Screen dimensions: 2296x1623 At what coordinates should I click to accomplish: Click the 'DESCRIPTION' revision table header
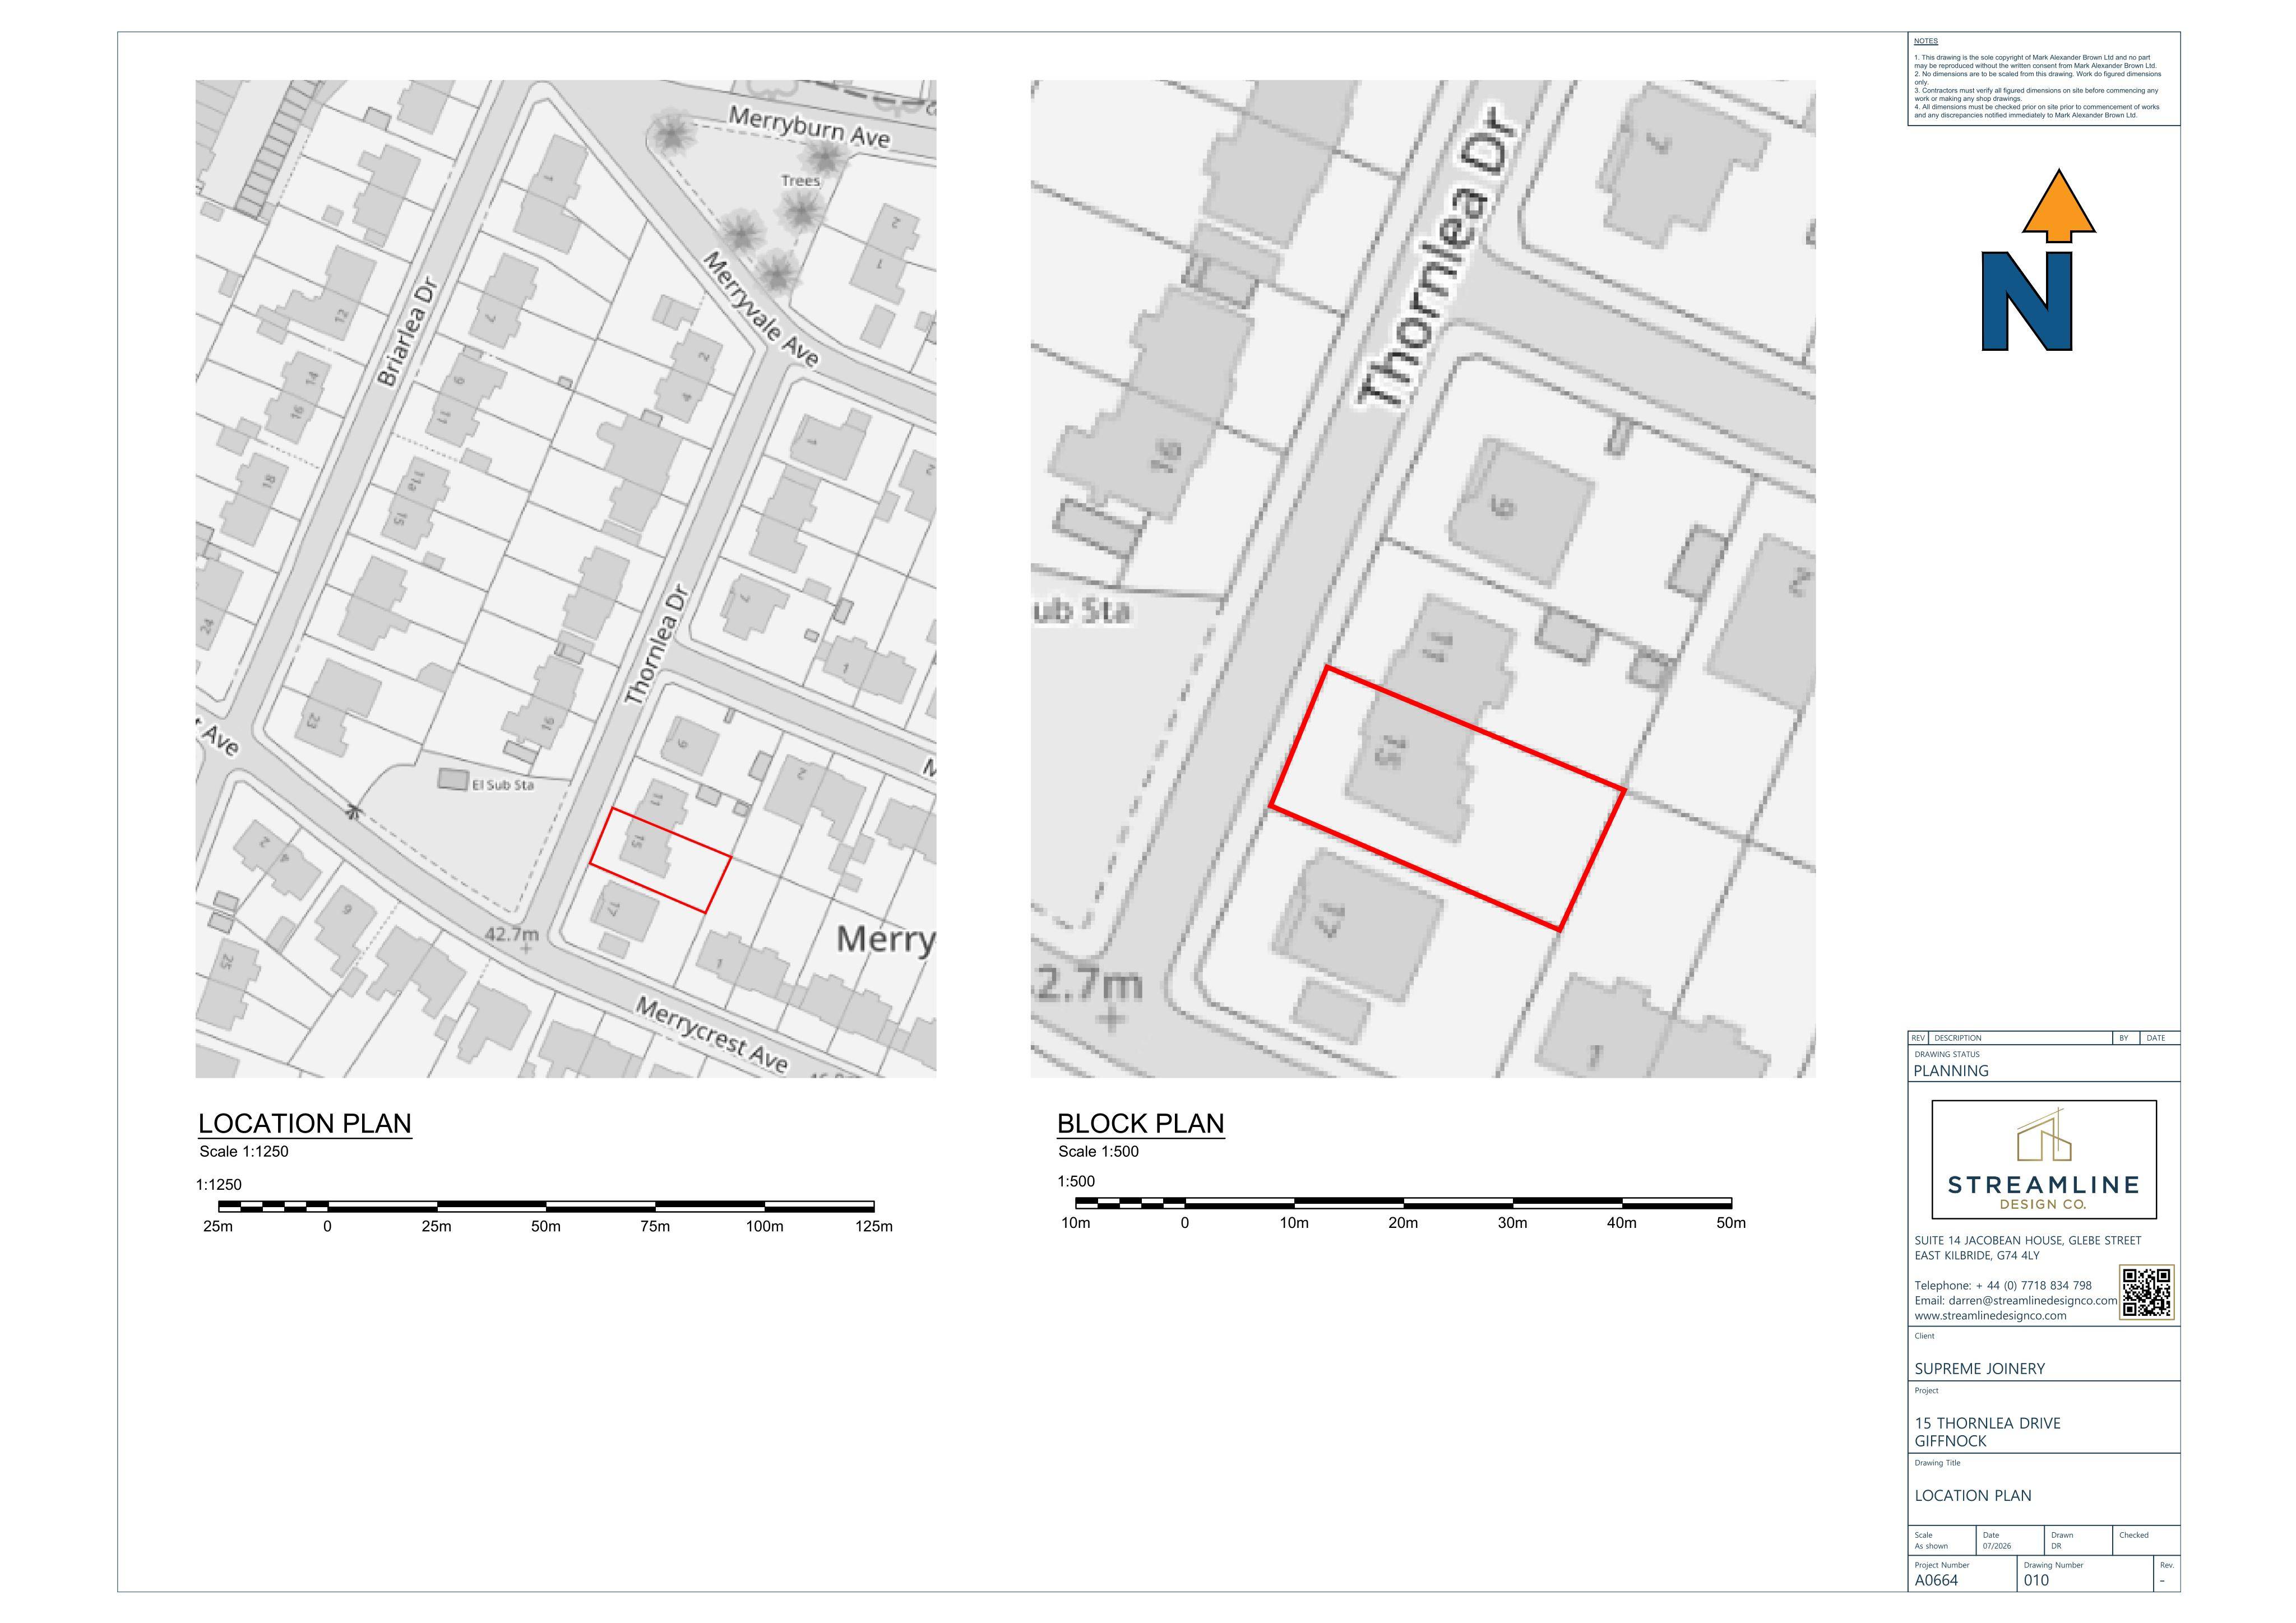coord(1957,1038)
